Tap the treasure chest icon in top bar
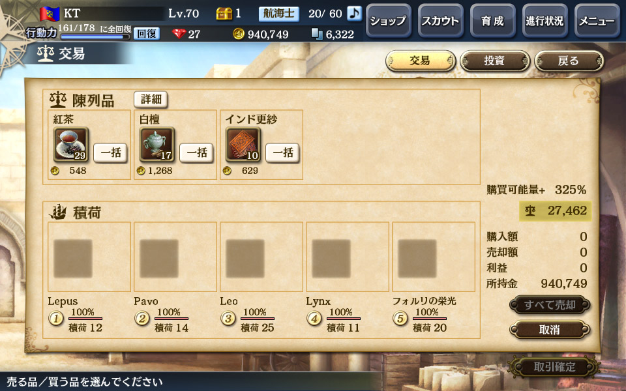Screen dimensions: 626x391 [224, 14]
